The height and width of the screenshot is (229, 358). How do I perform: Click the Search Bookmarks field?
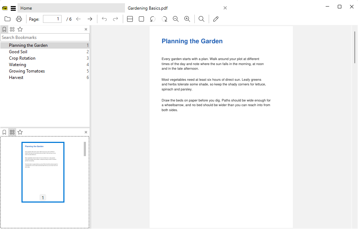pyautogui.click(x=45, y=38)
